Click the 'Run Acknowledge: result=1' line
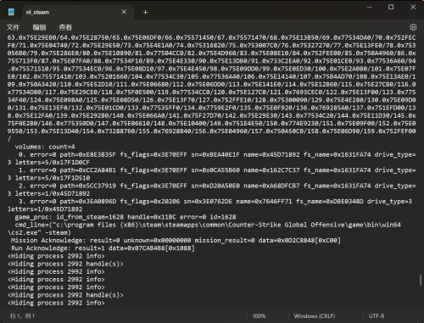 pos(103,248)
